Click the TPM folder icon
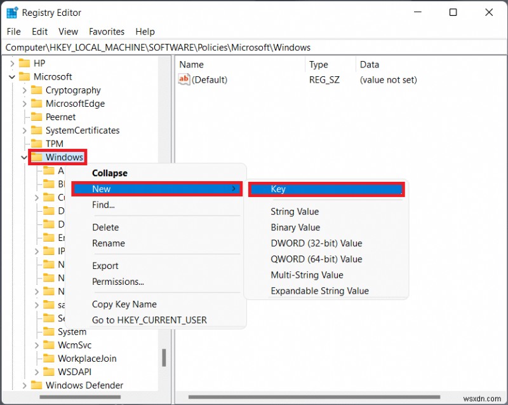The image size is (508, 405). [37, 143]
